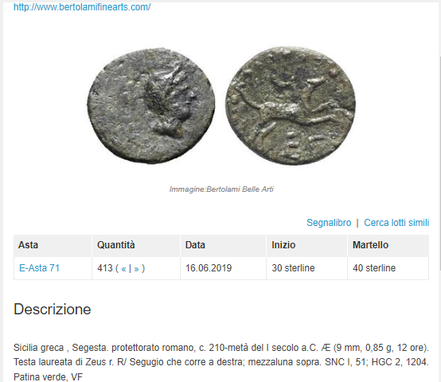Open Cerca lotti simili search link
The height and width of the screenshot is (382, 441).
coord(396,223)
